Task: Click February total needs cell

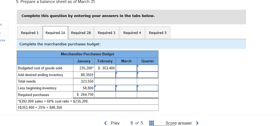Action: (x=105, y=81)
